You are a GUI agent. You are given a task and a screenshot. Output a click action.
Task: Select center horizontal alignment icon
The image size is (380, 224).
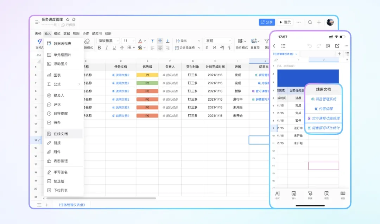(x=160, y=48)
